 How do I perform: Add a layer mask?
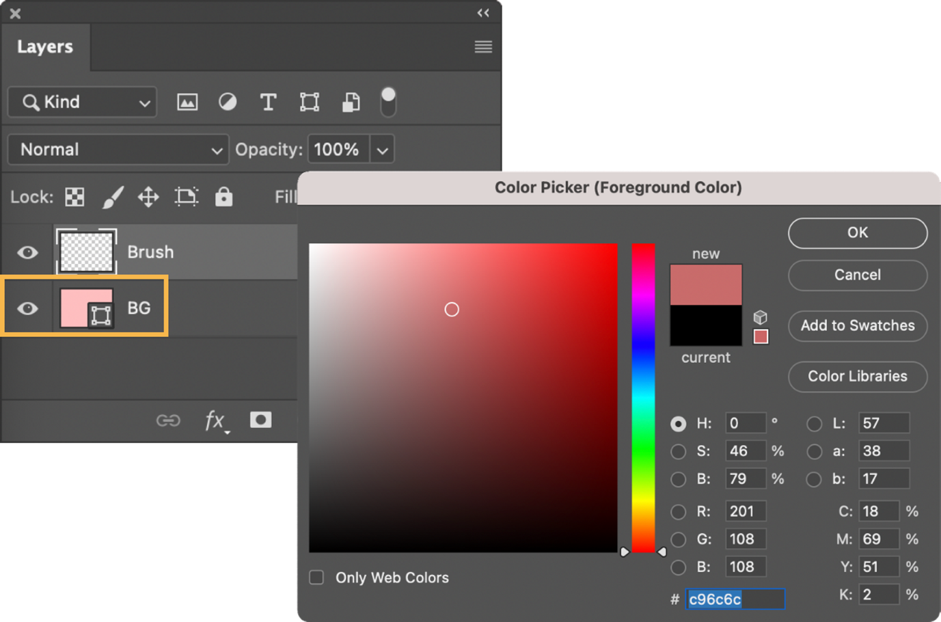click(x=260, y=420)
